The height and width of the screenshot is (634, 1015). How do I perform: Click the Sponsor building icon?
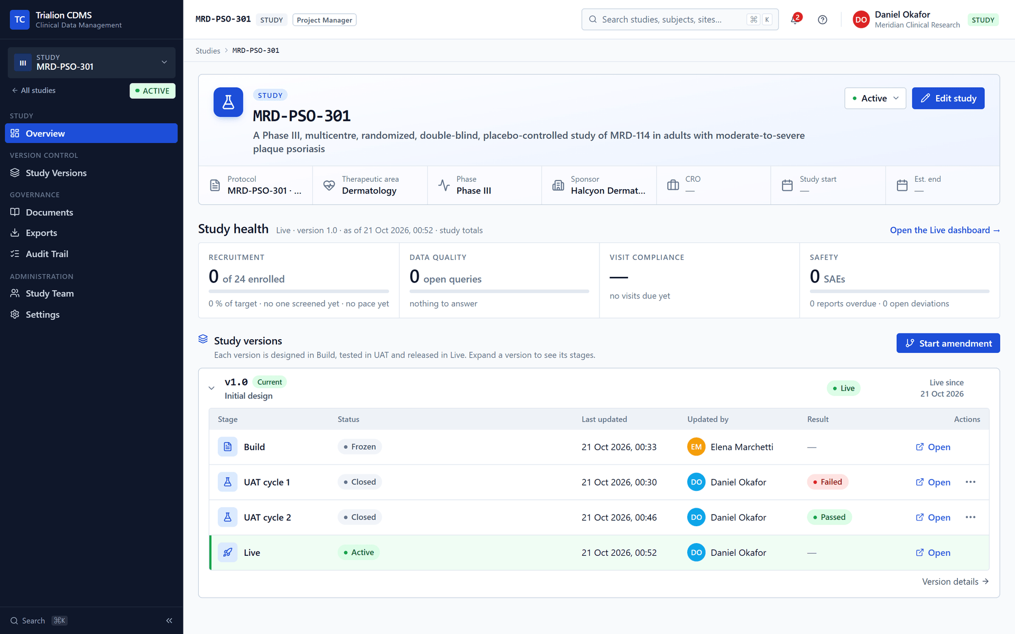(x=558, y=185)
